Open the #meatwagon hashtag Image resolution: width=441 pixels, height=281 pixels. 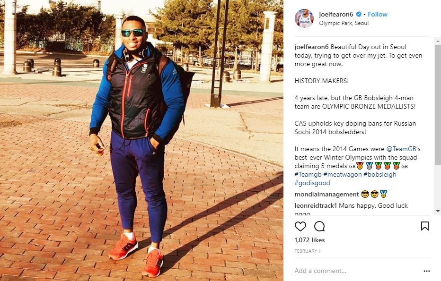[343, 174]
